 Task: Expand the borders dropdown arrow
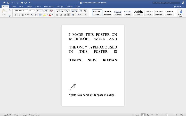[85, 15]
